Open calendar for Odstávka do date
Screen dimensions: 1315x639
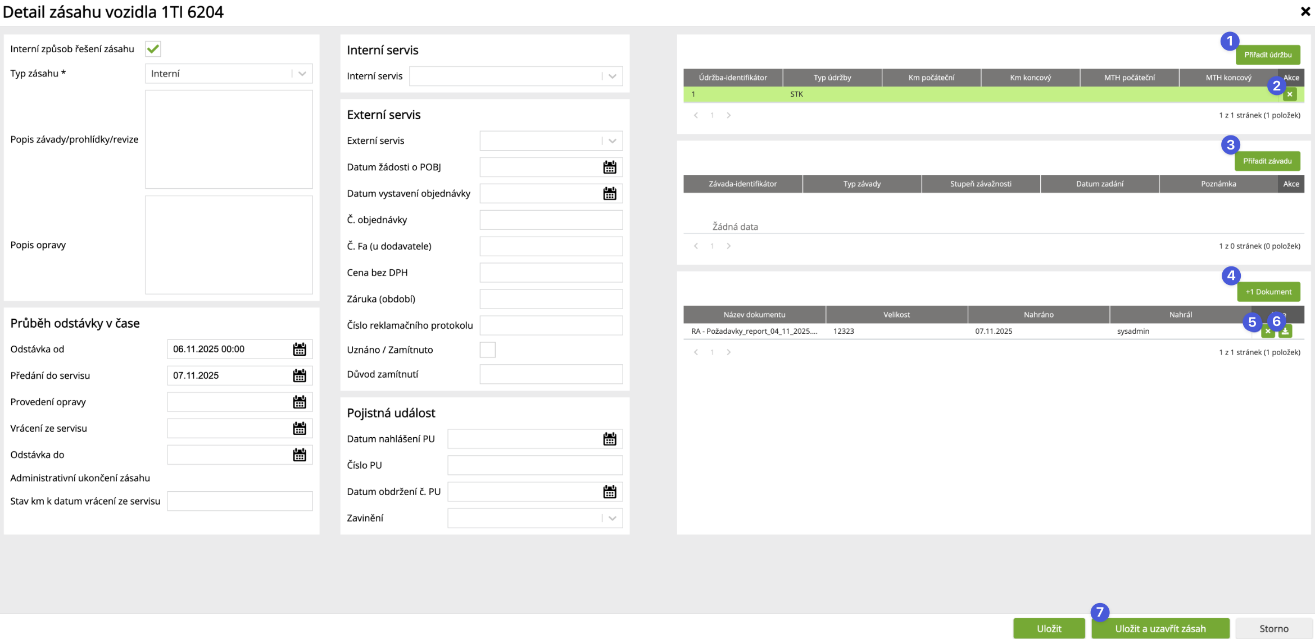(300, 455)
